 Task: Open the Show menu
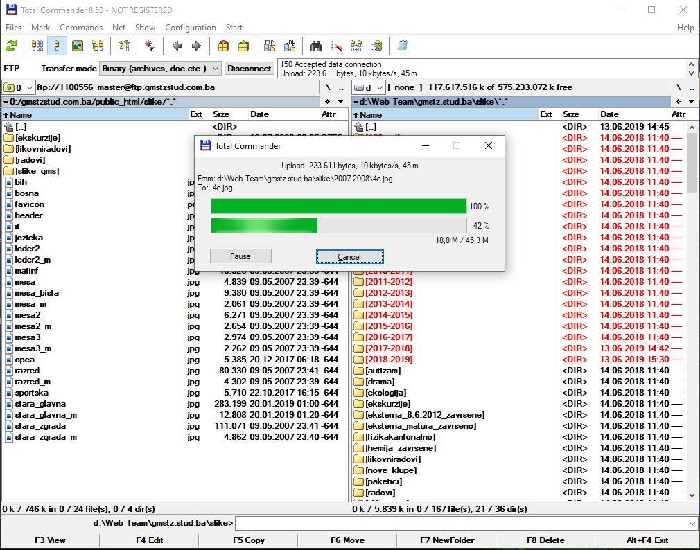tap(145, 28)
